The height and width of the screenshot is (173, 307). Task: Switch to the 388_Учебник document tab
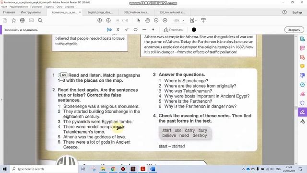[136, 12]
